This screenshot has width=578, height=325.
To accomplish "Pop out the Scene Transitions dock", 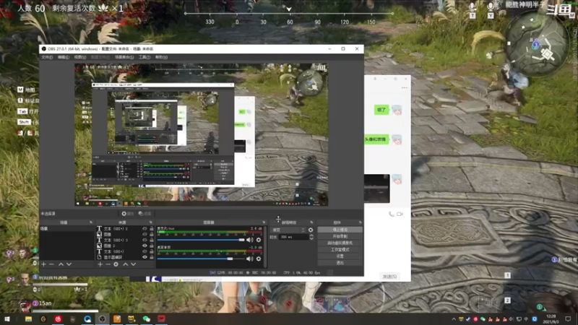I will point(311,222).
